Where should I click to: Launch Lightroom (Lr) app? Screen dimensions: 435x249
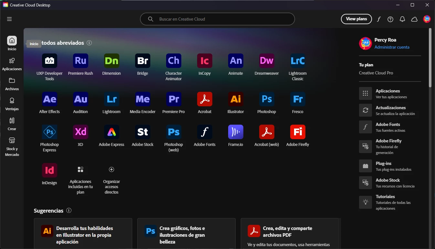[x=111, y=99]
